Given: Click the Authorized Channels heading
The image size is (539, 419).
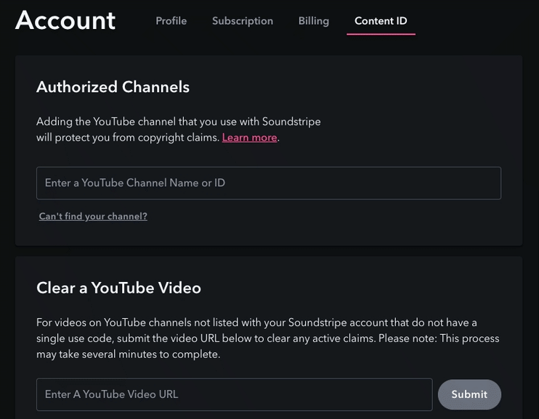Looking at the screenshot, I should [113, 87].
